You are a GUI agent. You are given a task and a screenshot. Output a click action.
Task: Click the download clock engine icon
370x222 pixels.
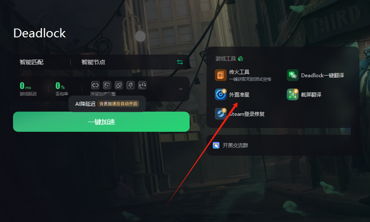pyautogui.click(x=143, y=85)
